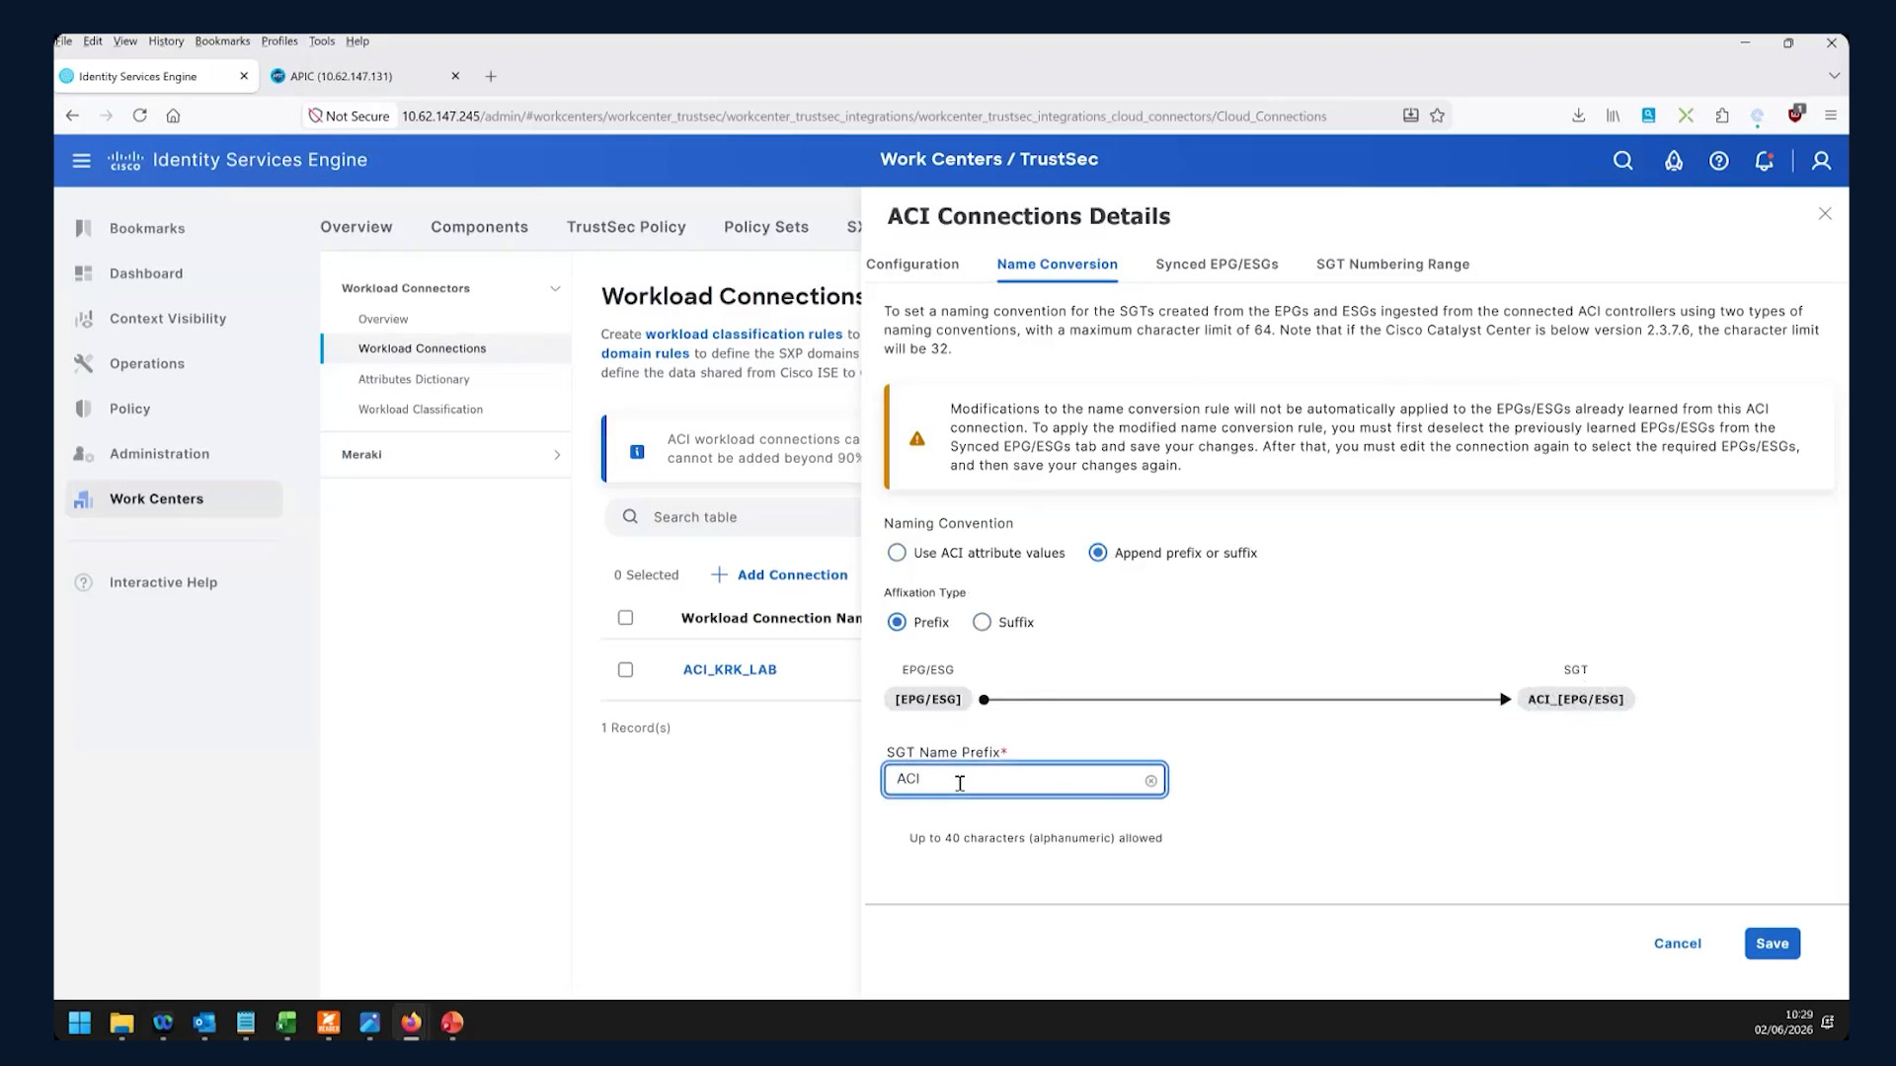Screen dimensions: 1896x1066
Task: Open the browser downloads icon
Action: click(x=1578, y=115)
